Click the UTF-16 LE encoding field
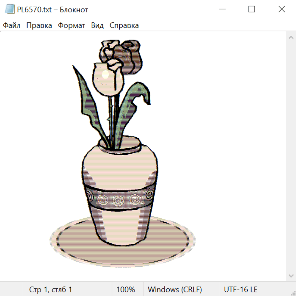 point(240,290)
